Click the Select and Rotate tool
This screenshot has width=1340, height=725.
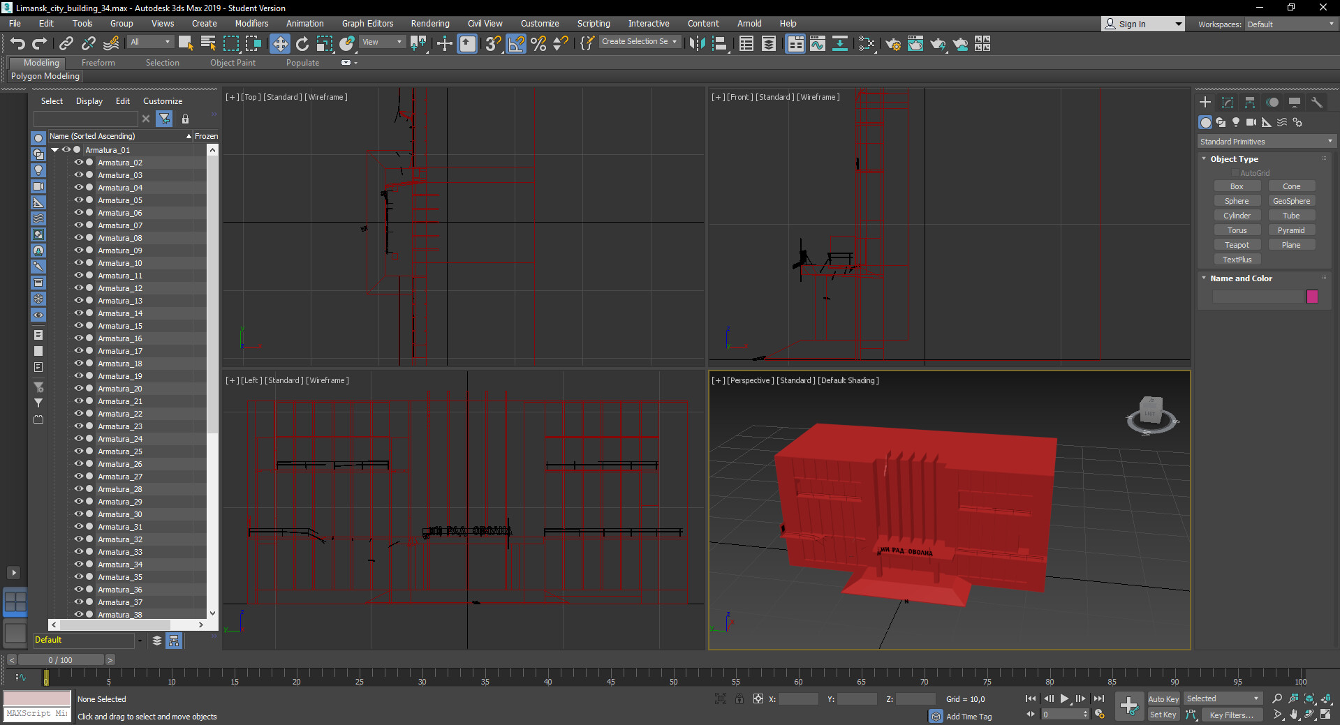click(302, 44)
